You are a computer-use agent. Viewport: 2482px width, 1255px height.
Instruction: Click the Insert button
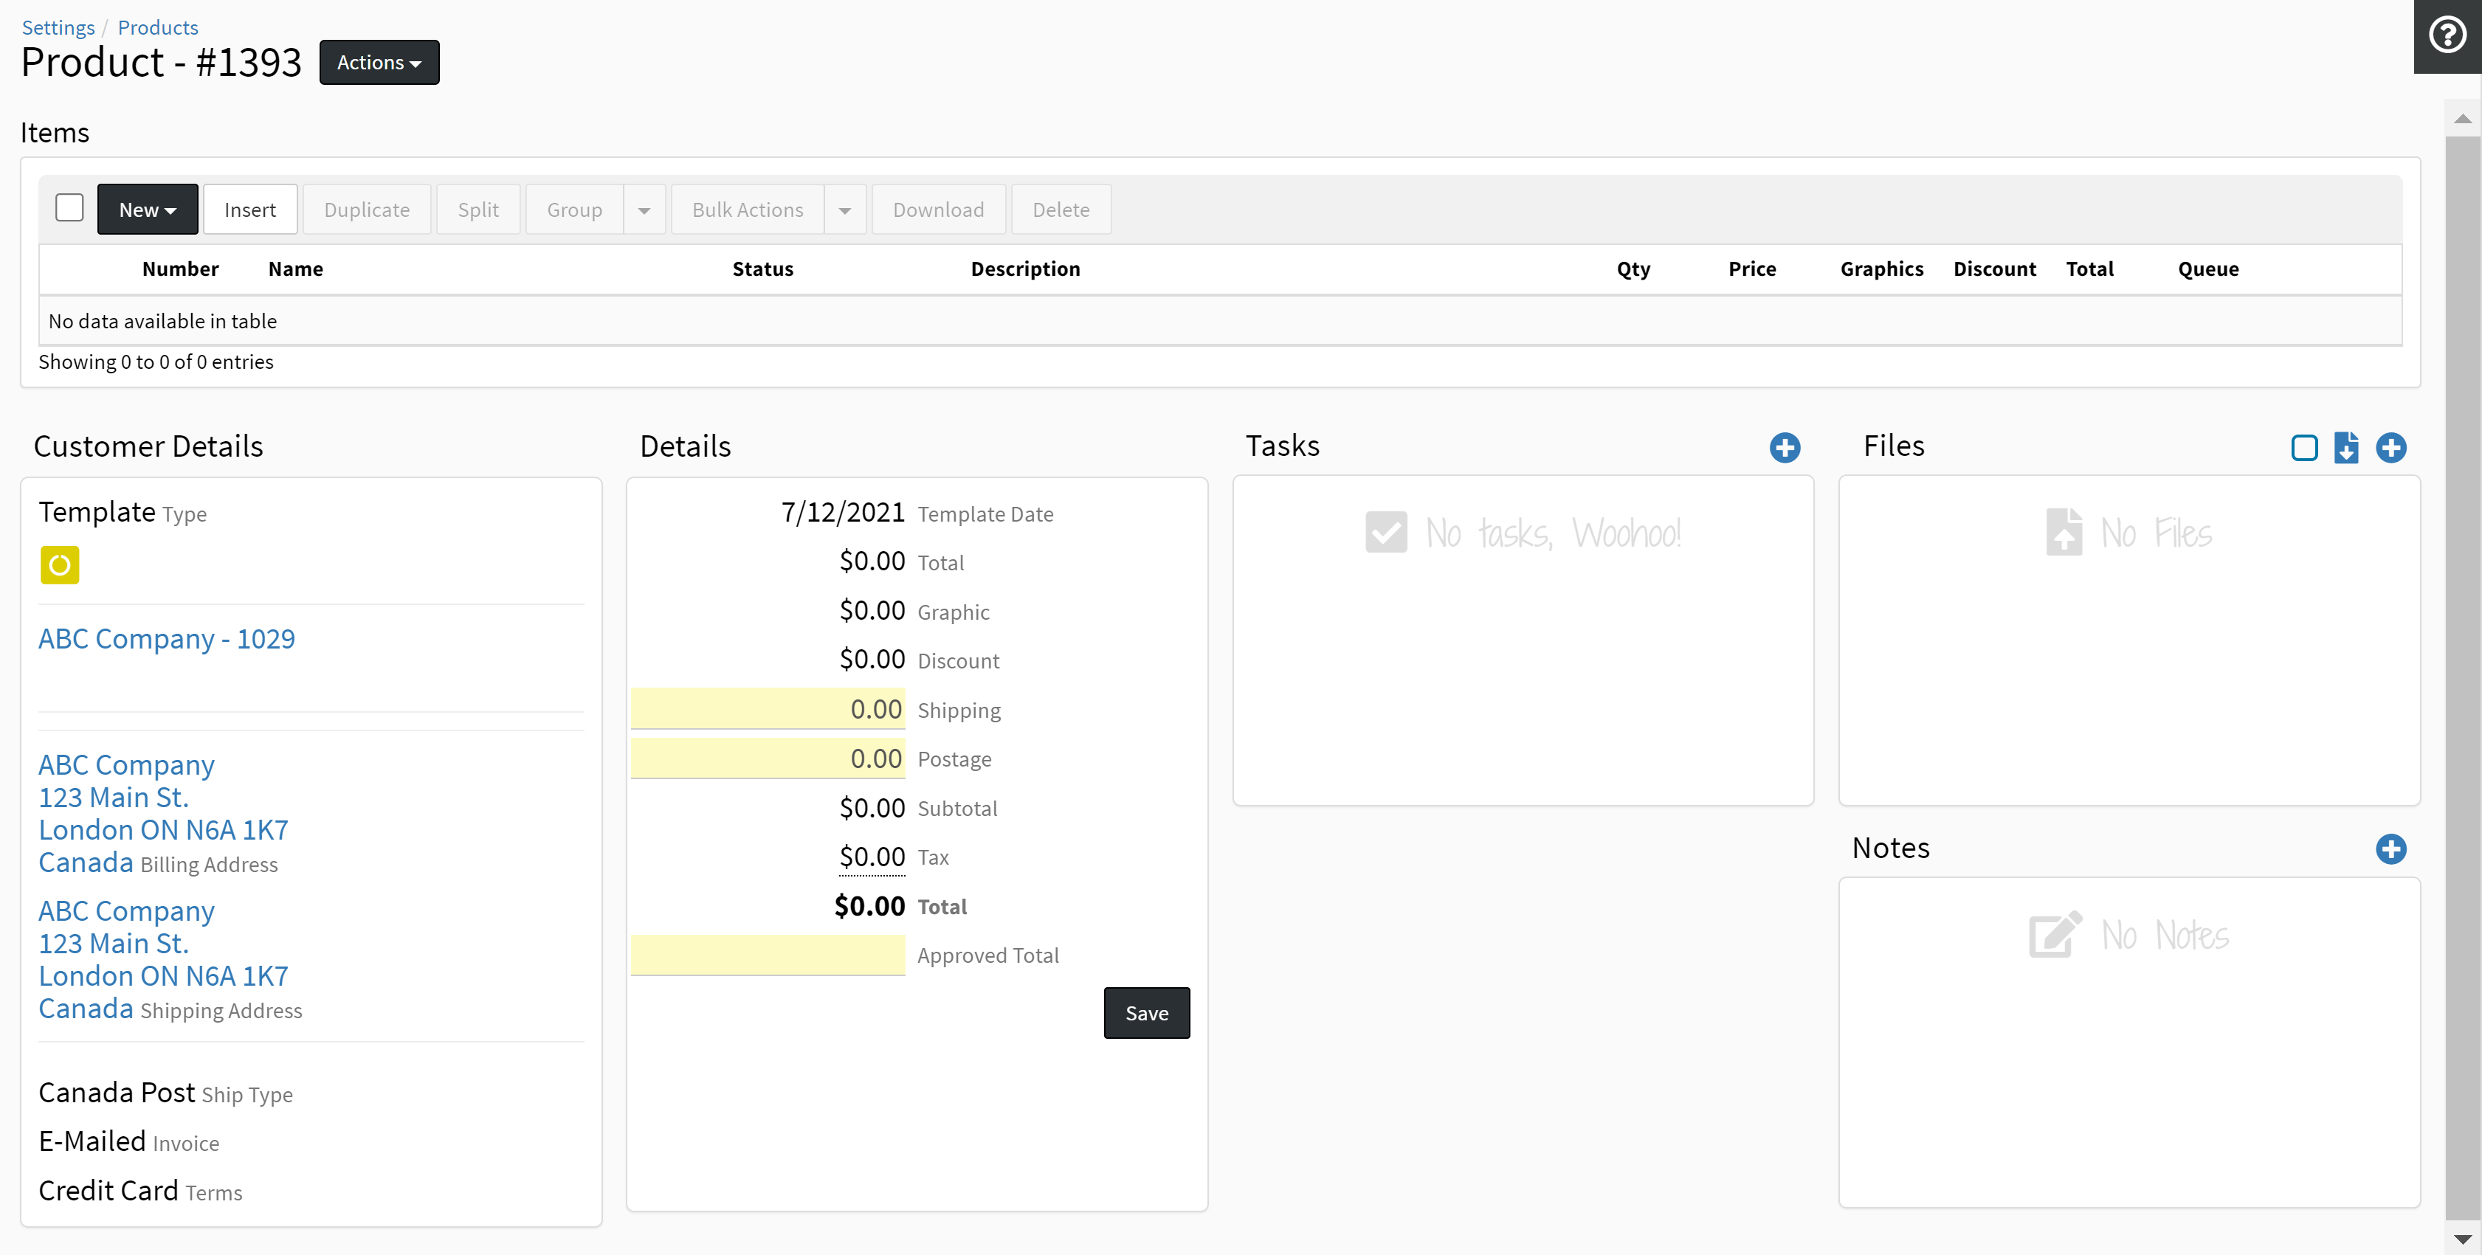[x=249, y=209]
